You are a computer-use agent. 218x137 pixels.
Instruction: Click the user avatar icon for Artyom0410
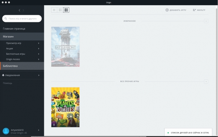[6, 131]
